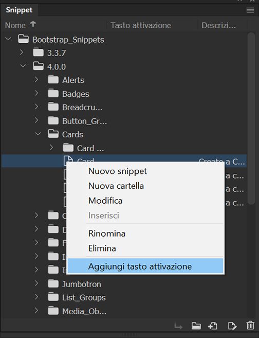Open the Snippet panel options menu

250,10
